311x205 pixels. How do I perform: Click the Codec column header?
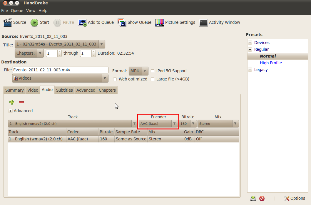[x=82, y=132]
